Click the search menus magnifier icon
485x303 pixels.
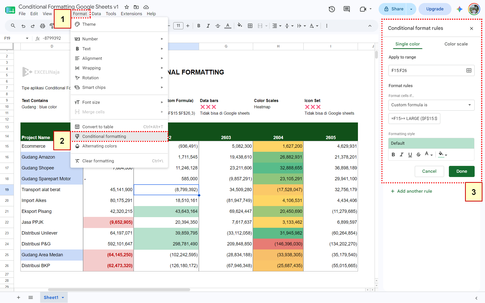tap(13, 26)
